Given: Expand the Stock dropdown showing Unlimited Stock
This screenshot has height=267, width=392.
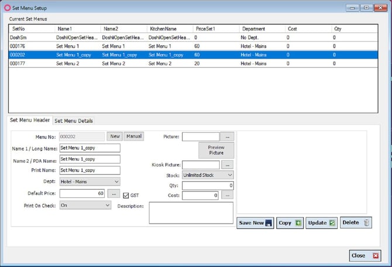Looking at the screenshot, I should coord(208,175).
